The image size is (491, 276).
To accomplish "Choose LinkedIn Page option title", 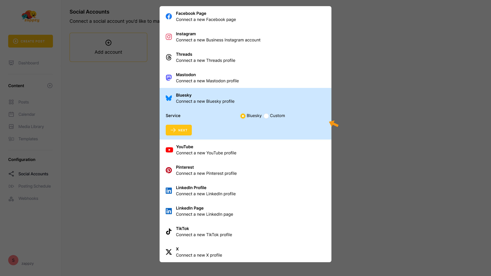I will click(190, 208).
